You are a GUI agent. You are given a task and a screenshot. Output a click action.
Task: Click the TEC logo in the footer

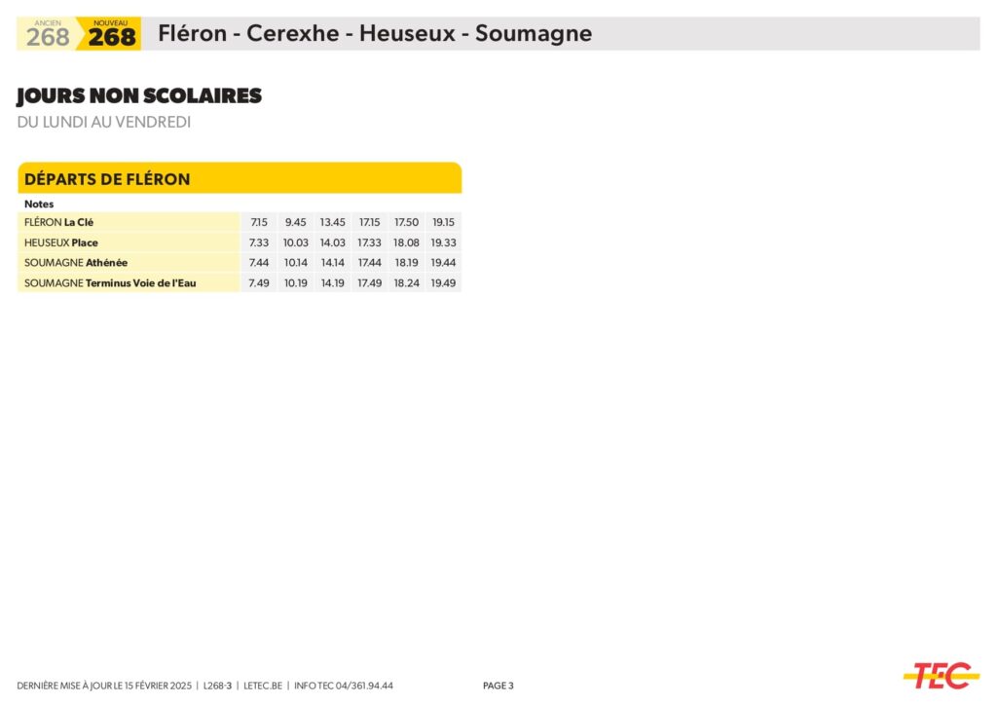tap(941, 675)
